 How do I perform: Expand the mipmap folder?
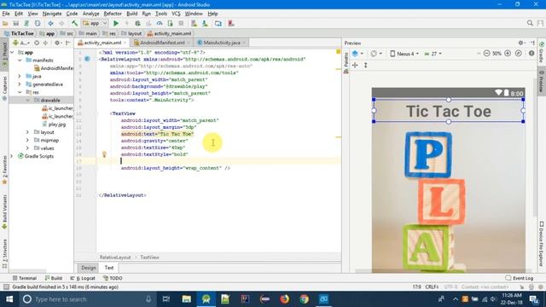click(28, 140)
